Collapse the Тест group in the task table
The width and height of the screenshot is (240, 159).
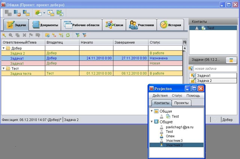(4, 68)
